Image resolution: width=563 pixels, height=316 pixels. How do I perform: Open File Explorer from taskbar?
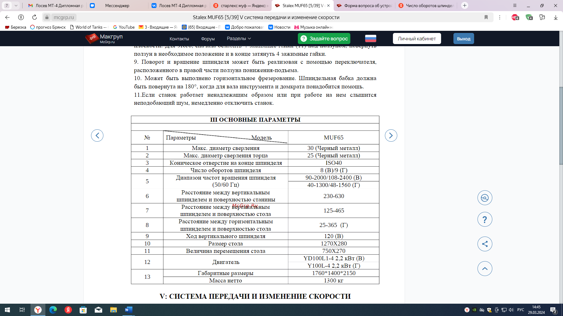click(x=114, y=310)
